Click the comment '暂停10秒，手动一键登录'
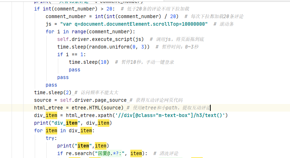This screenshot has width=290, height=158. click(147, 62)
